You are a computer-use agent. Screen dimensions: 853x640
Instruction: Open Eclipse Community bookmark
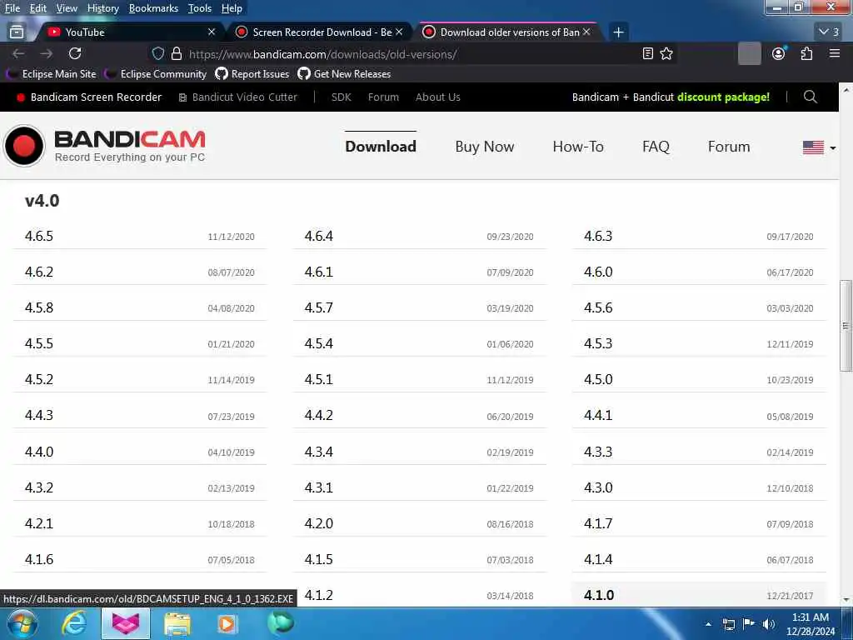157,74
